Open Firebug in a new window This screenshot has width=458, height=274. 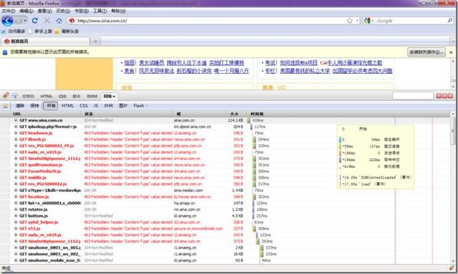(x=445, y=96)
